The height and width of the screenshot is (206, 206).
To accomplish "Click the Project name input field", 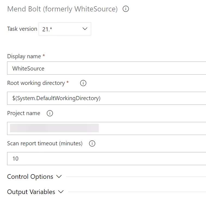I will (107, 128).
